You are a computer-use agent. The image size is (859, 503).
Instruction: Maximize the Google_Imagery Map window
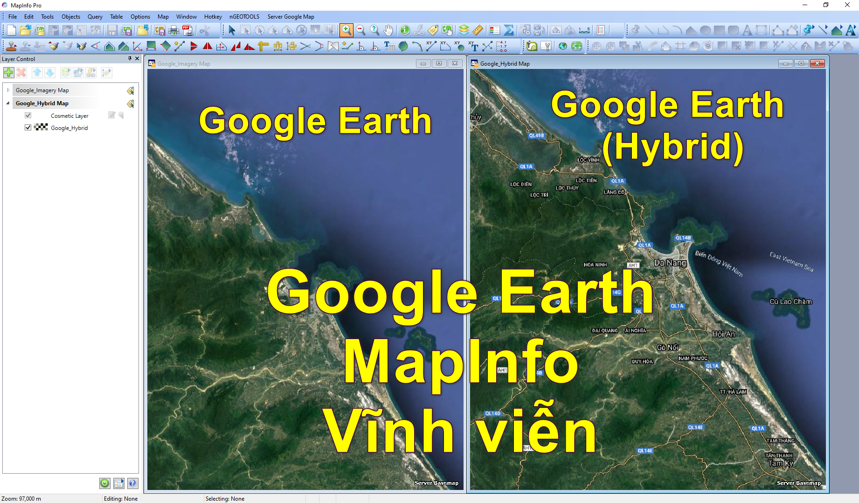439,63
